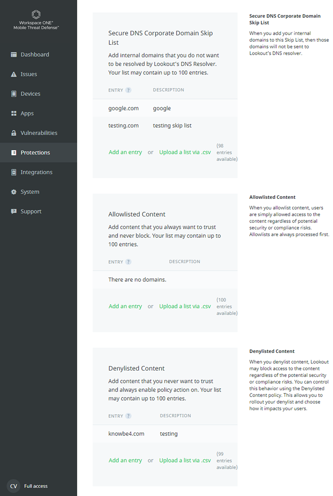This screenshot has height=496, width=333.
Task: Click the Protections sidebar icon
Action: 14,153
